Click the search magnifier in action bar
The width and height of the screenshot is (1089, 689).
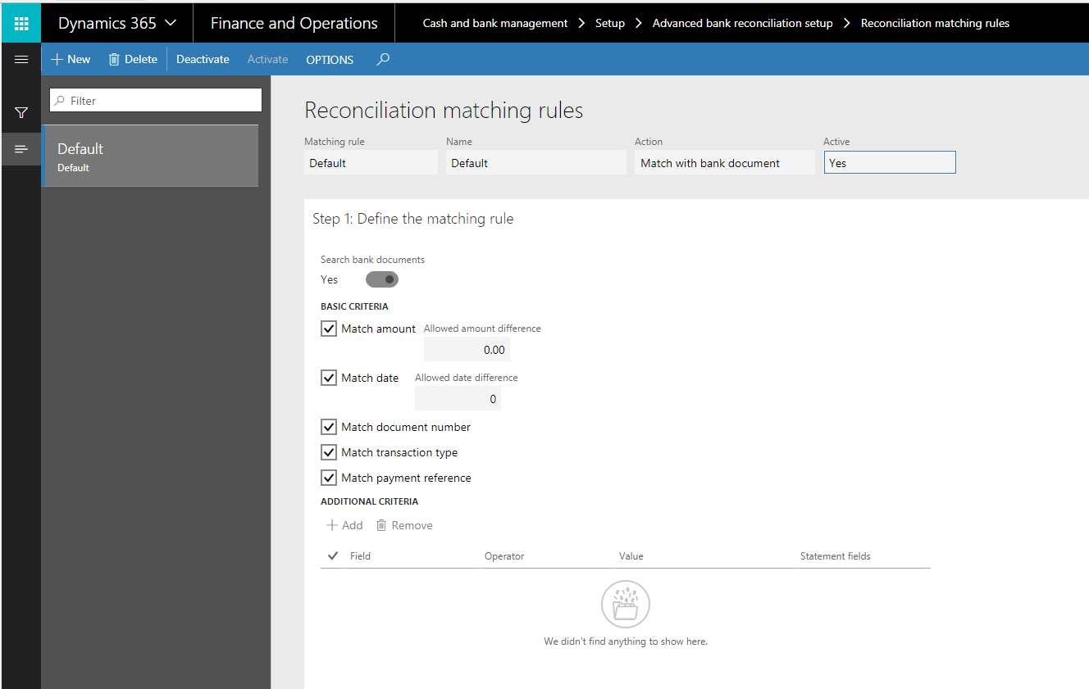[383, 59]
